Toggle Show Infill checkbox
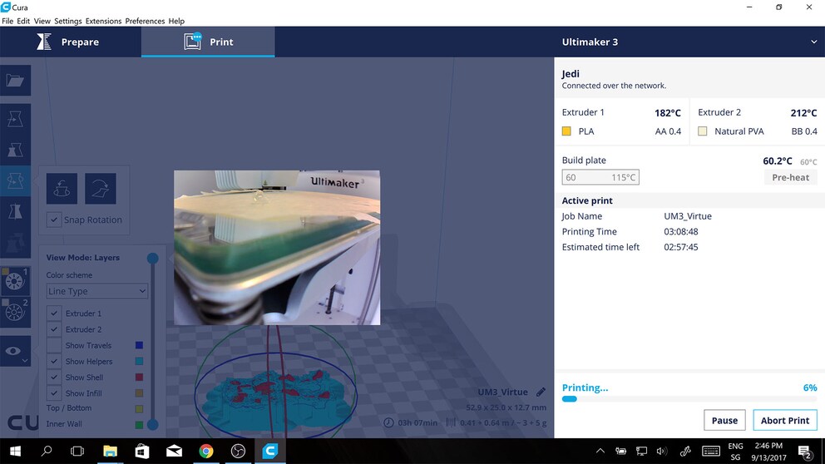This screenshot has width=825, height=464. click(54, 393)
